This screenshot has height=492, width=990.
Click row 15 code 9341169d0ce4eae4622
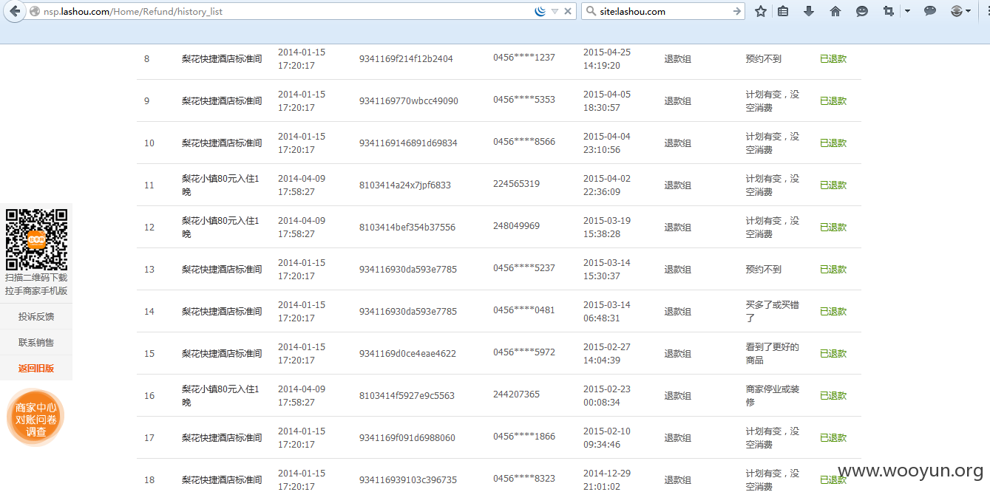point(407,353)
